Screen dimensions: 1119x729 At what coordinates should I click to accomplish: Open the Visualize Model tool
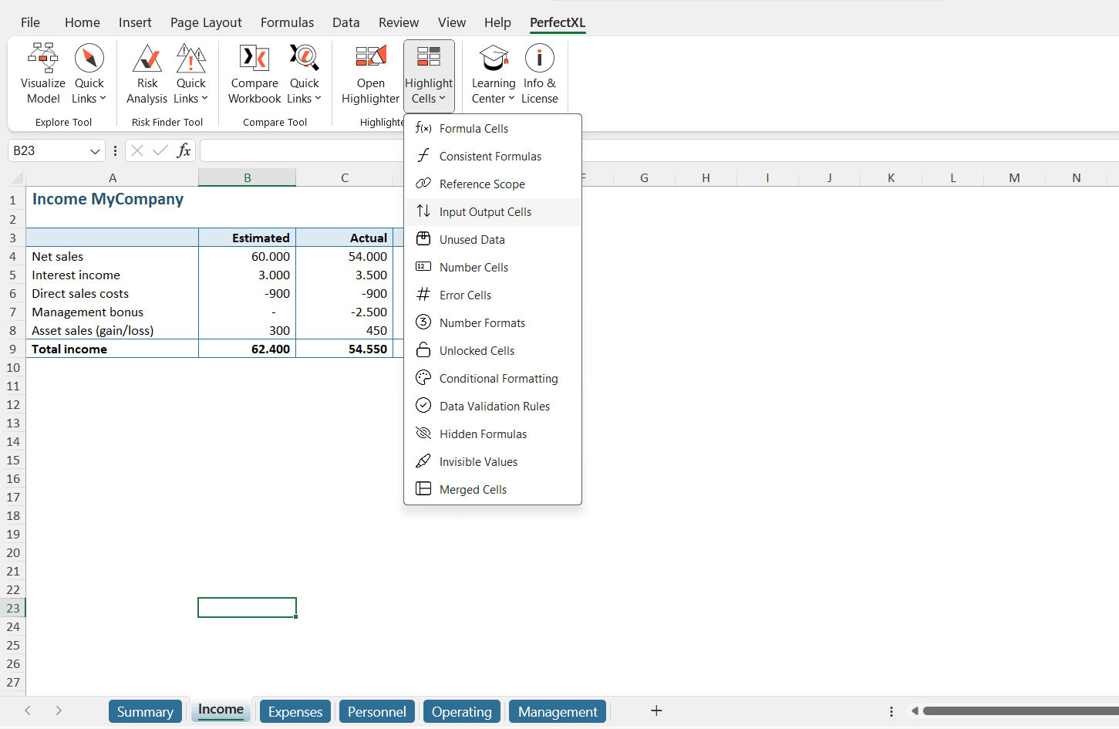tap(42, 74)
